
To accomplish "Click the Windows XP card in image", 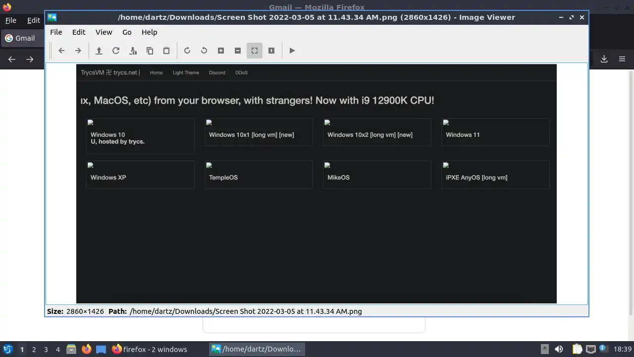I will click(140, 175).
